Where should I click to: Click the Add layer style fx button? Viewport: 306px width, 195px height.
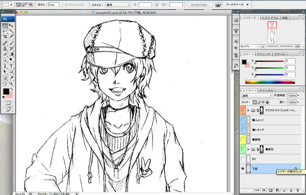coord(264,190)
